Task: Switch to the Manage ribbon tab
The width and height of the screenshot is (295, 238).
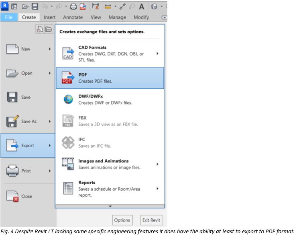Action: (x=117, y=17)
